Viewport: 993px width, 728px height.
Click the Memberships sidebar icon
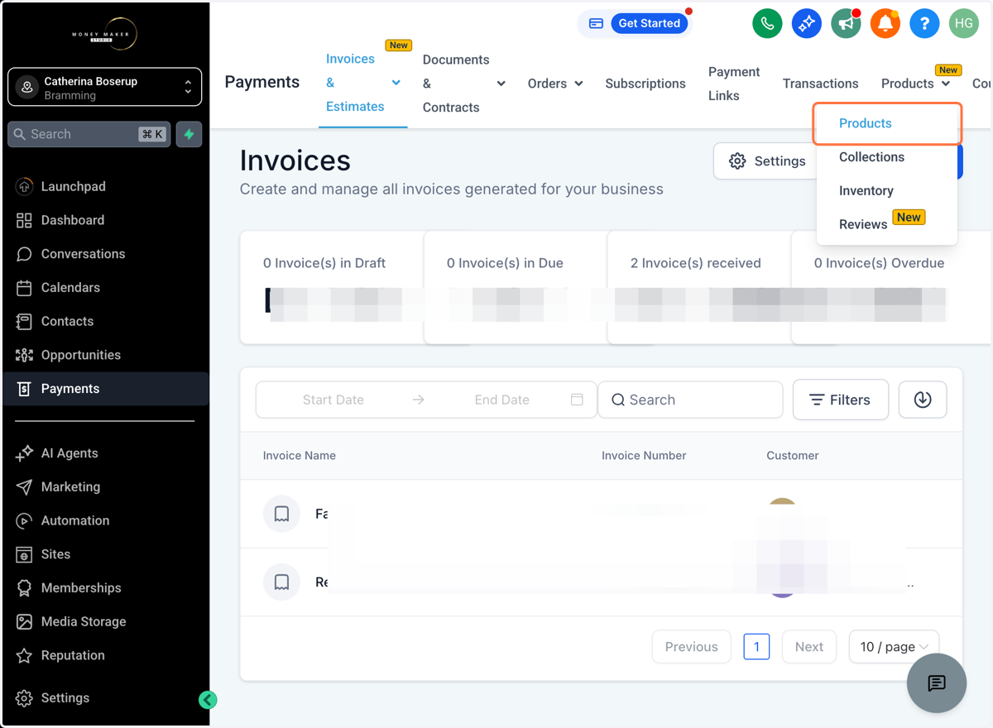click(24, 588)
